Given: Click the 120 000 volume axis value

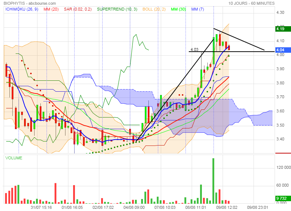Looking at the screenshot, I should tap(284, 167).
